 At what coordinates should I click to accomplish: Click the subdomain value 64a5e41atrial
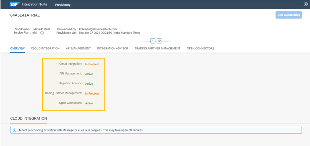pos(41,29)
